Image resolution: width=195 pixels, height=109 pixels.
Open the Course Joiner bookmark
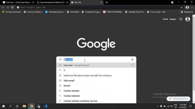(x=157, y=12)
